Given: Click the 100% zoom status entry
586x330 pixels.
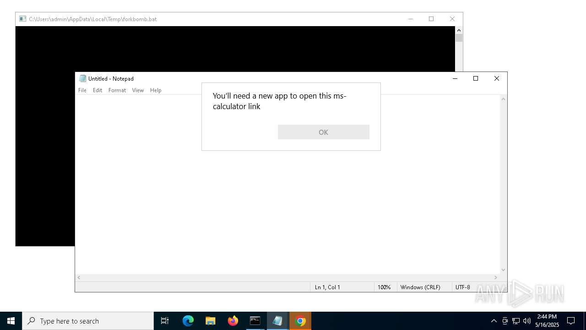Looking at the screenshot, I should click(x=384, y=287).
